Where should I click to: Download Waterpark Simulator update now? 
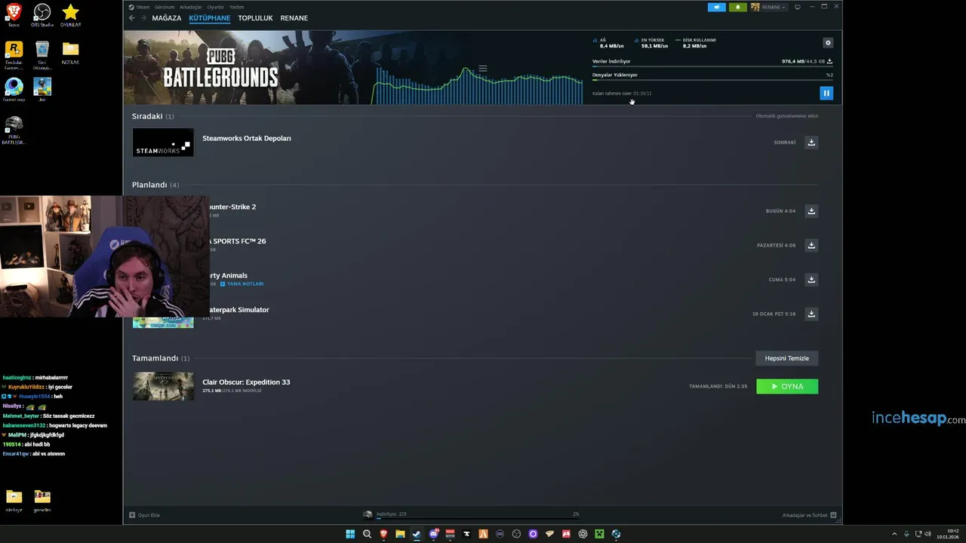click(x=811, y=314)
